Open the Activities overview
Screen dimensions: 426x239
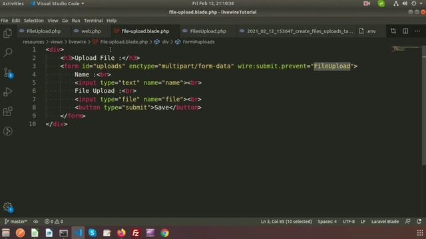click(13, 3)
